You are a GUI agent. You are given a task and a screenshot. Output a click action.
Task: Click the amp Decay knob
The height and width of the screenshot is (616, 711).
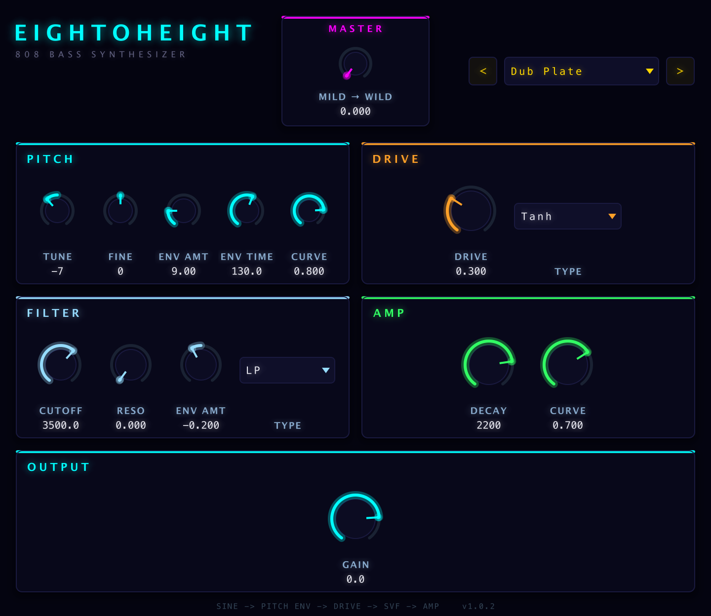(x=489, y=364)
